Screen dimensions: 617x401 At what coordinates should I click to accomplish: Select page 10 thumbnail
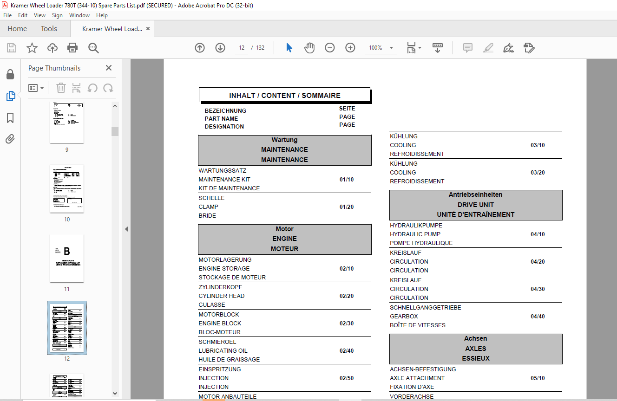click(x=67, y=188)
